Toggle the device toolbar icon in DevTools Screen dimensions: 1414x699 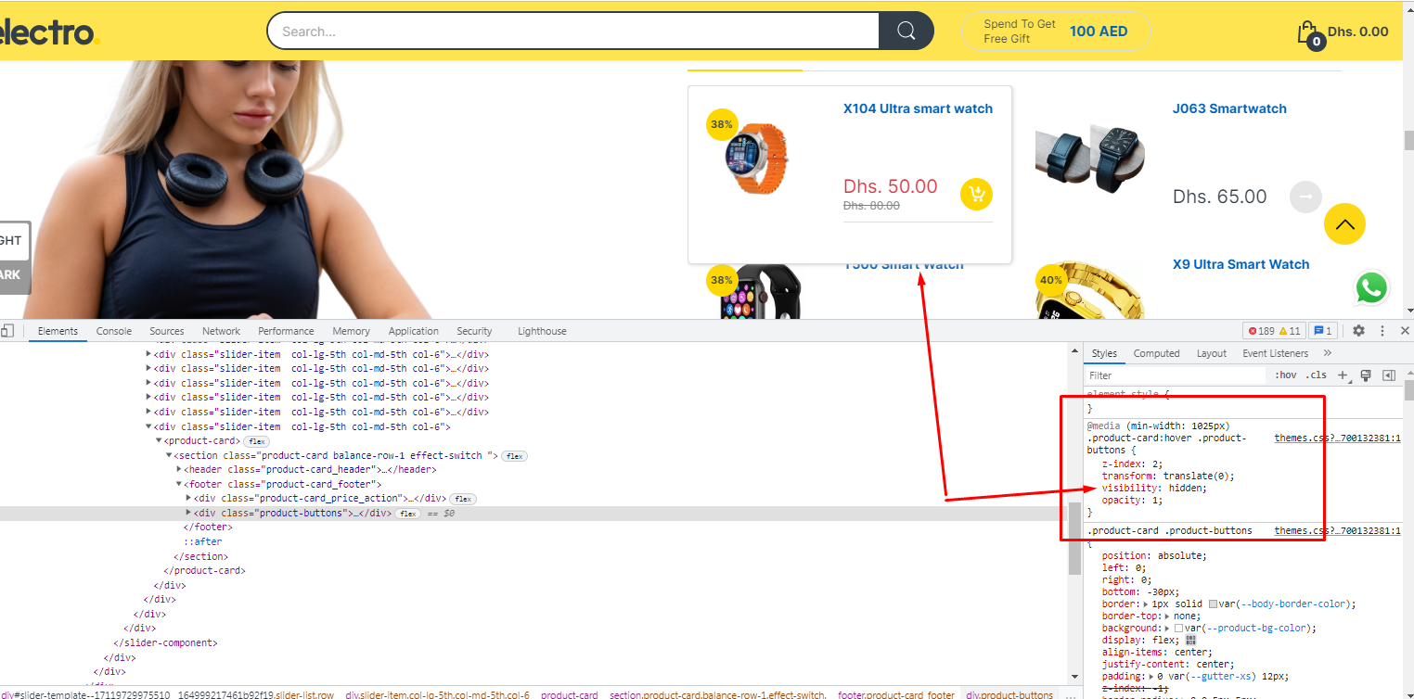point(7,330)
